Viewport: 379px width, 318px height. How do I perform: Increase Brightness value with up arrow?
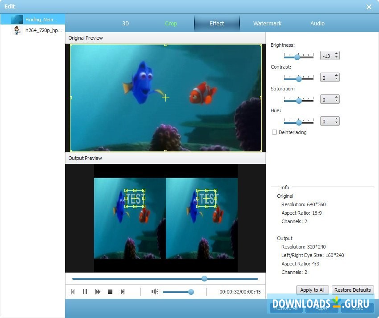(x=336, y=53)
